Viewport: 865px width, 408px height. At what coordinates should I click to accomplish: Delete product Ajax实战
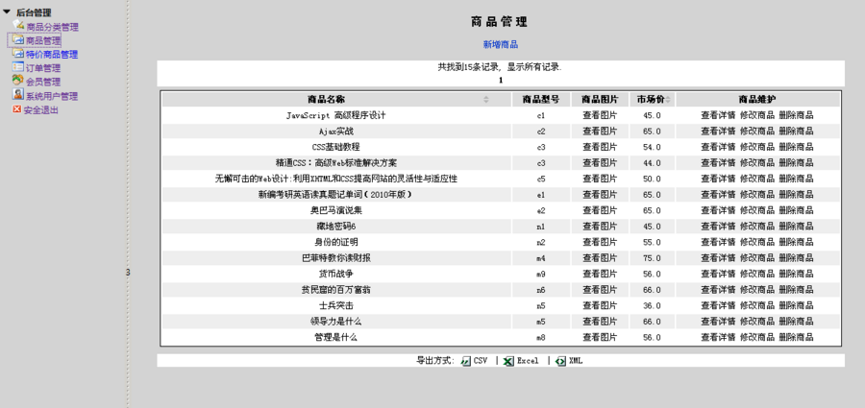(796, 132)
